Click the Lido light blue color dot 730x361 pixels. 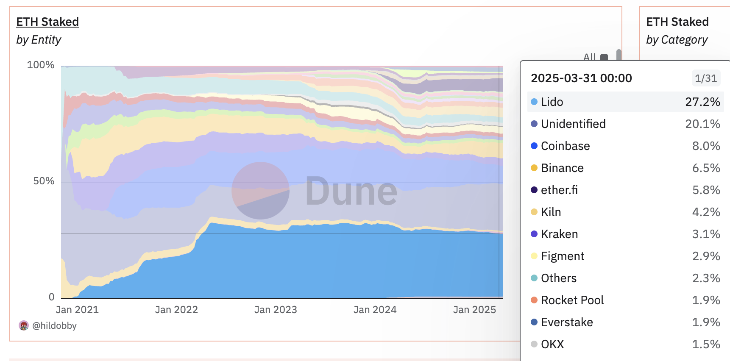click(x=534, y=102)
